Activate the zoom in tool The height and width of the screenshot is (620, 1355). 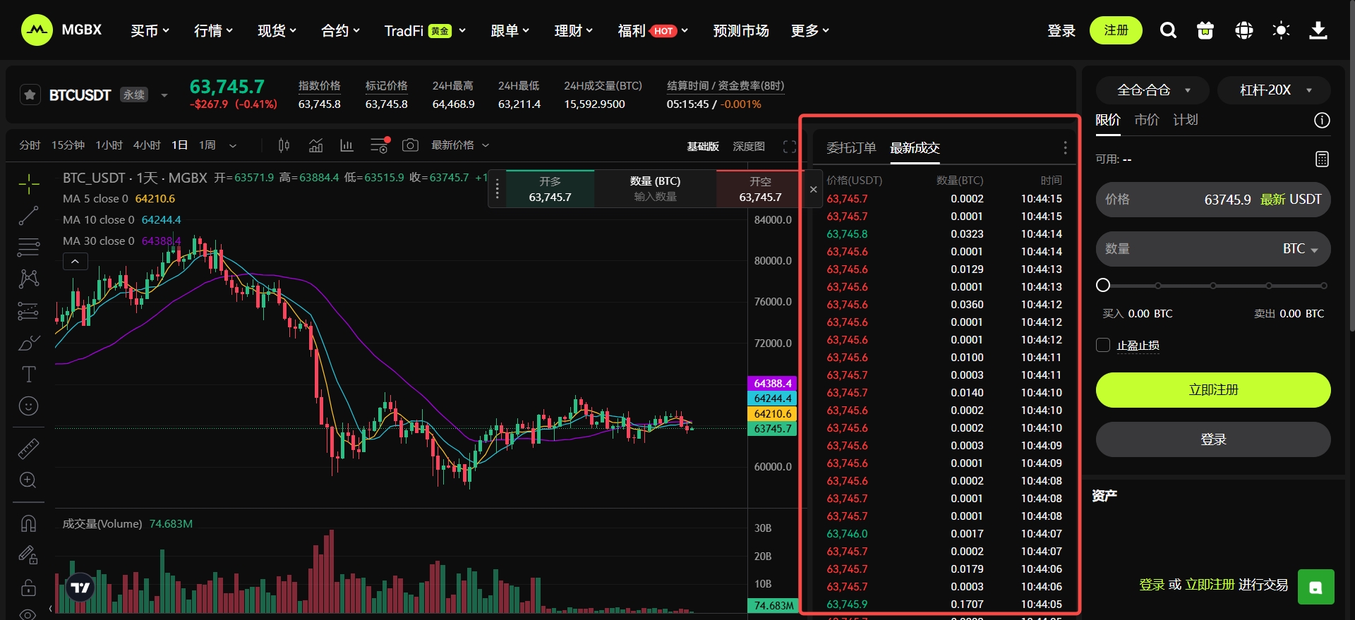tap(28, 480)
